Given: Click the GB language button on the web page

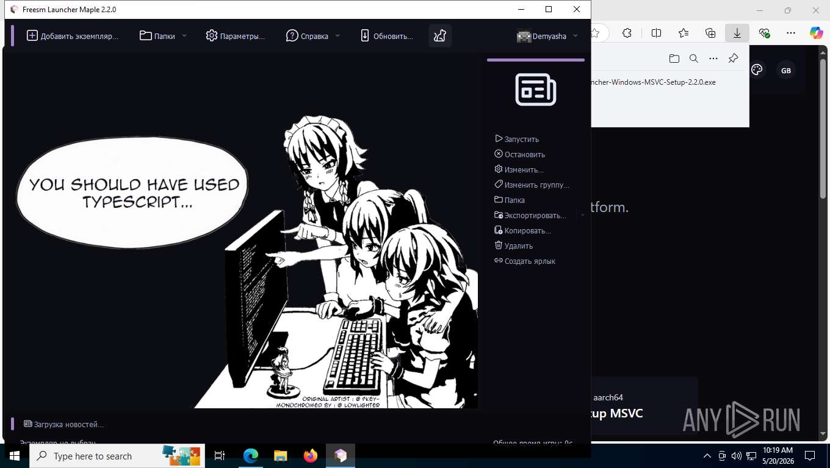Looking at the screenshot, I should (x=786, y=71).
